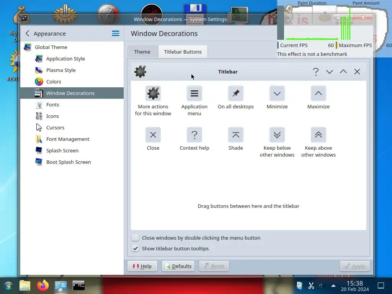Open the hamburger menu beside Appearance
Viewport: 392px width, 294px height.
(x=116, y=34)
